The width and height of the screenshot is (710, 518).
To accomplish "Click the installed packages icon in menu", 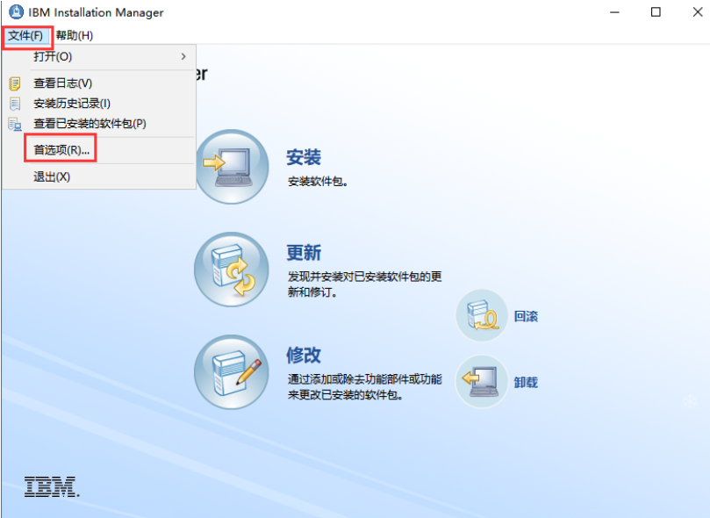I will point(15,124).
